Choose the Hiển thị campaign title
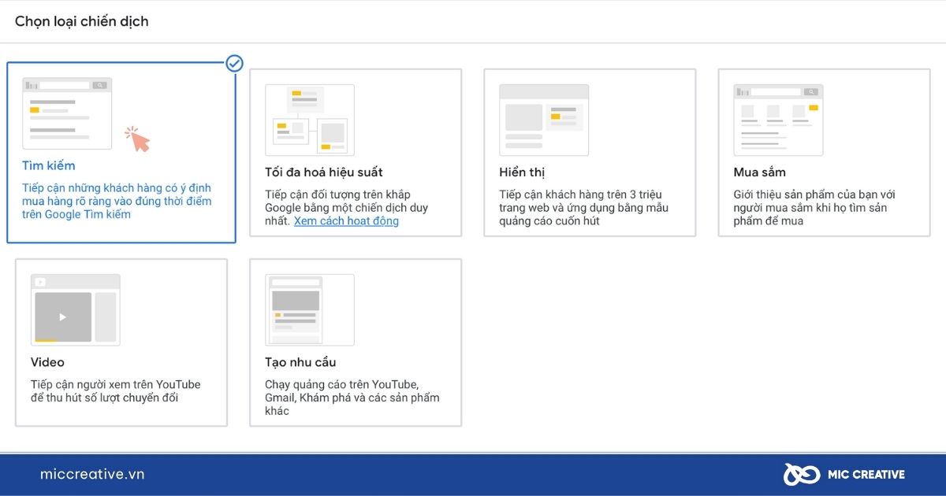 (522, 172)
